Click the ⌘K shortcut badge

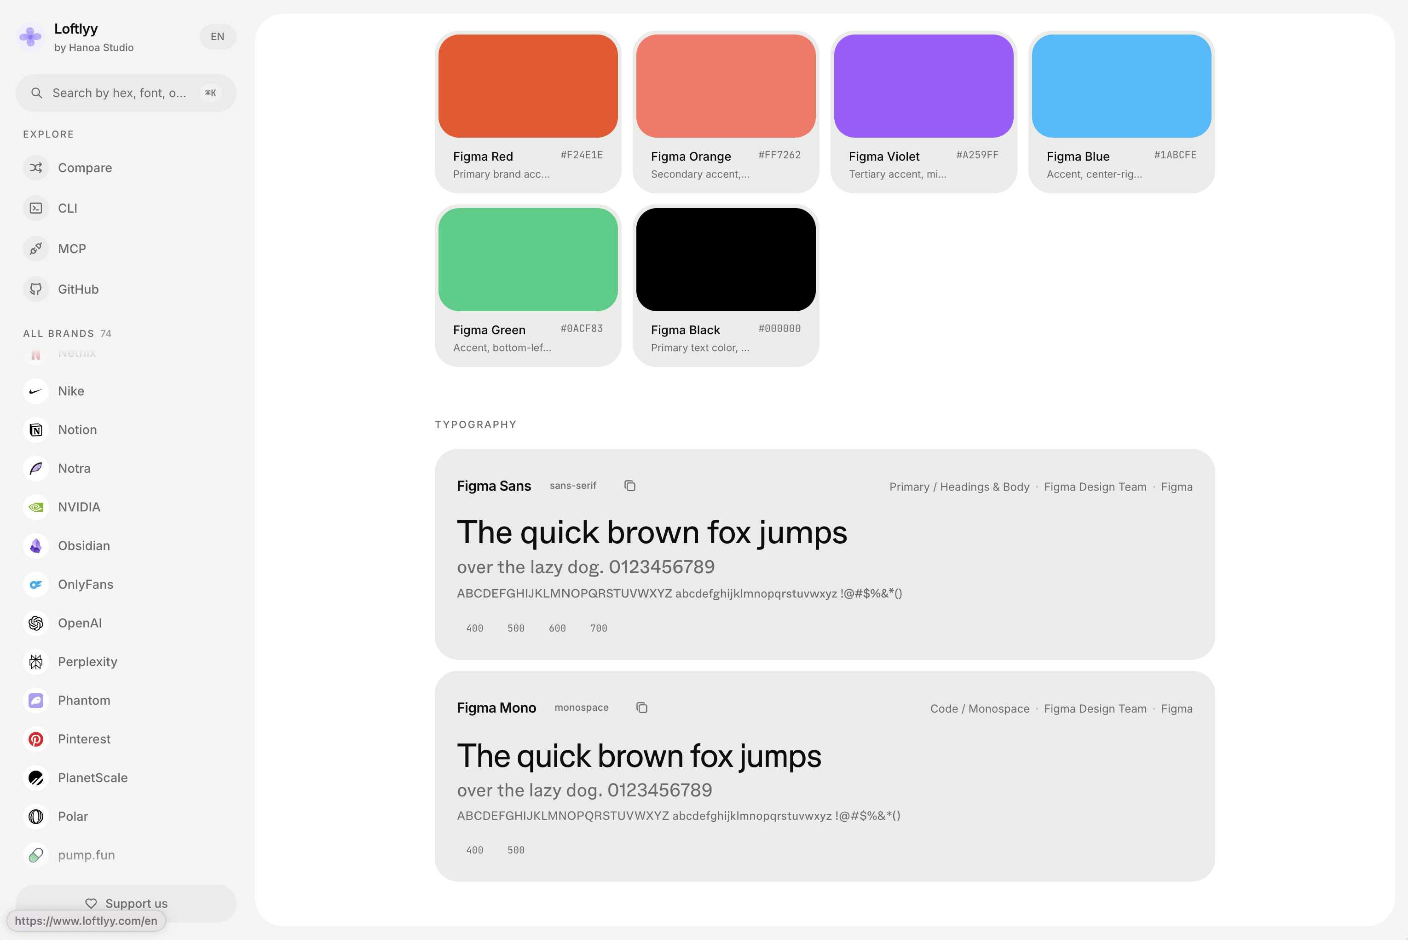pos(210,93)
